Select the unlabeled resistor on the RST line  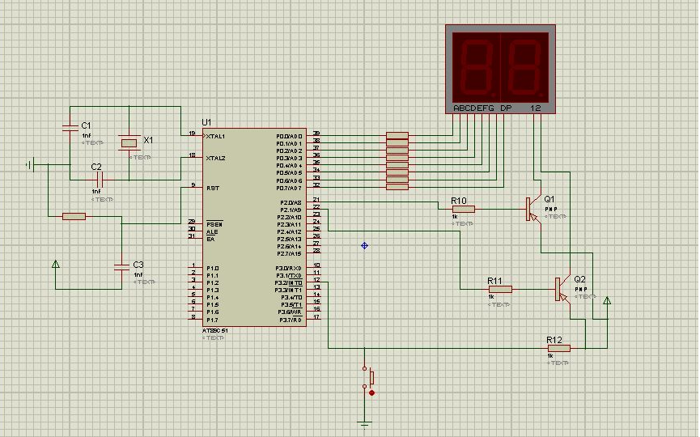coord(74,217)
